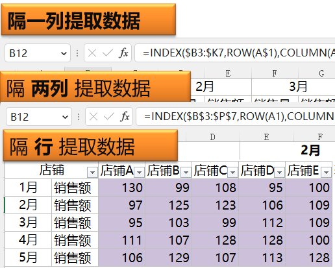Click the 隔一列提取数据 orange banner

coord(88,19)
